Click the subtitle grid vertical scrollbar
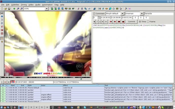 point(173,93)
